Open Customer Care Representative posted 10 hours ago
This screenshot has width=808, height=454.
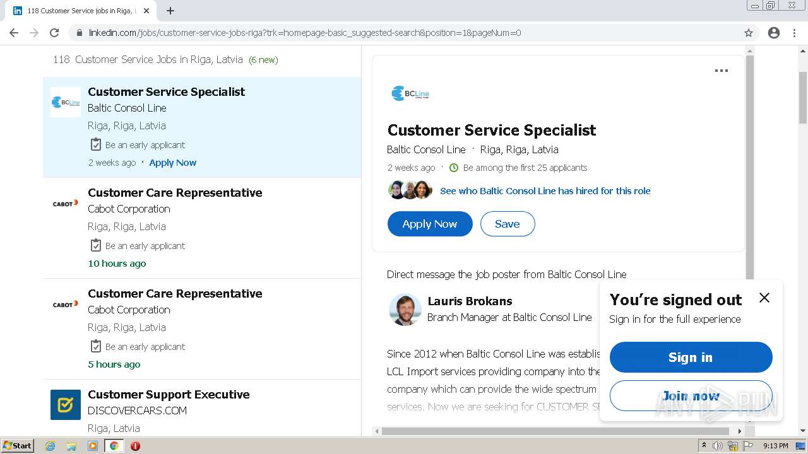175,193
